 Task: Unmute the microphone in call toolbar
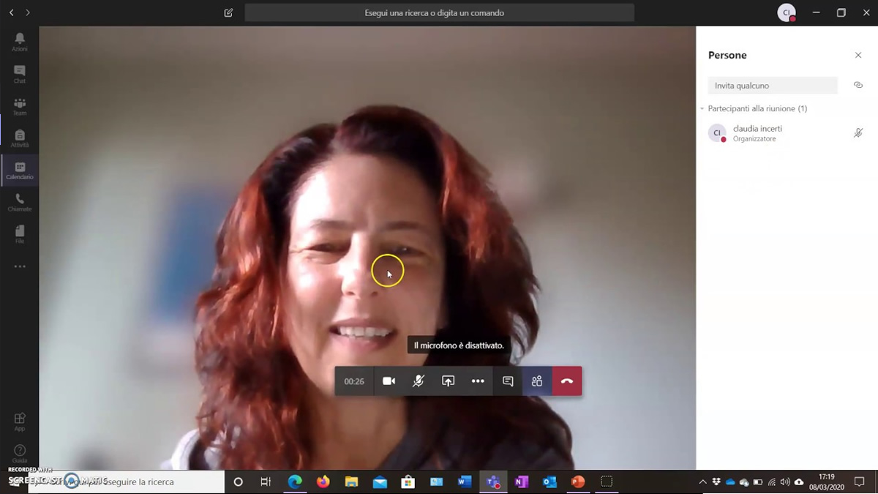click(x=419, y=381)
